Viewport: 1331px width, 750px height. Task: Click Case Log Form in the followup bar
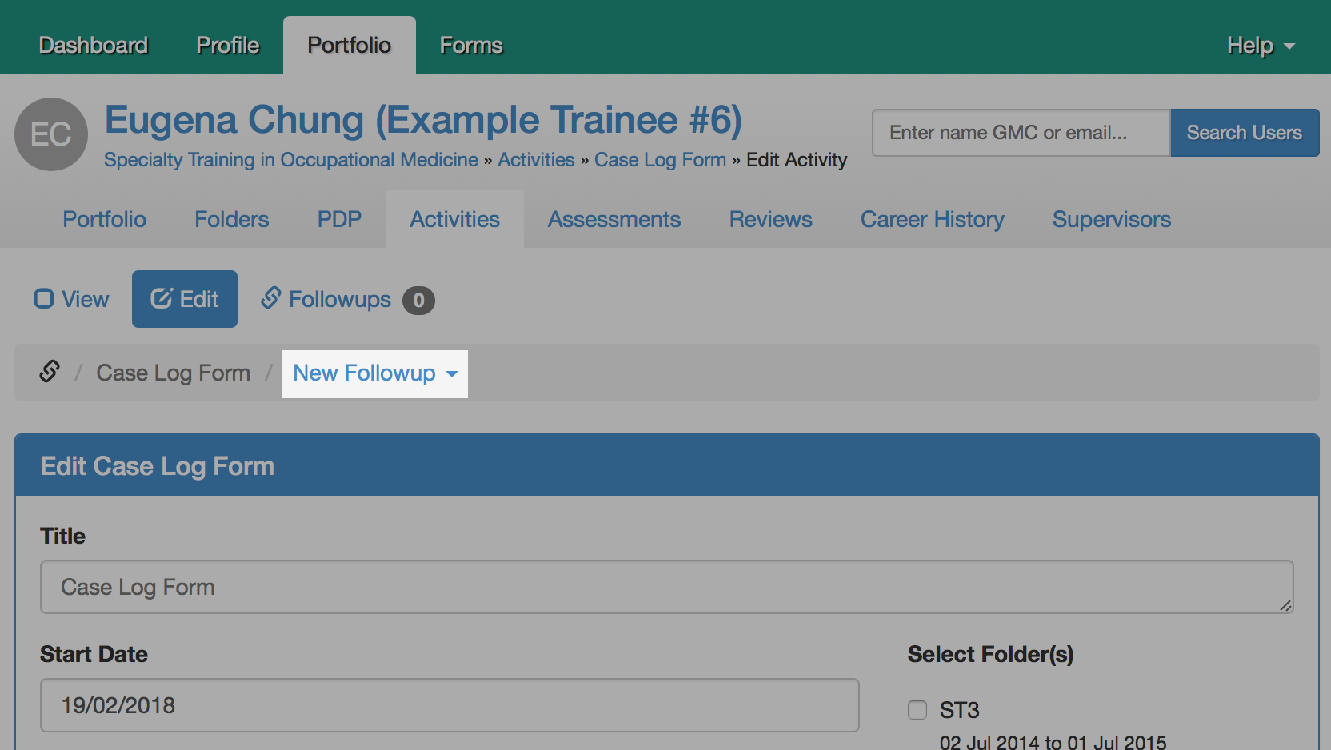coord(174,373)
